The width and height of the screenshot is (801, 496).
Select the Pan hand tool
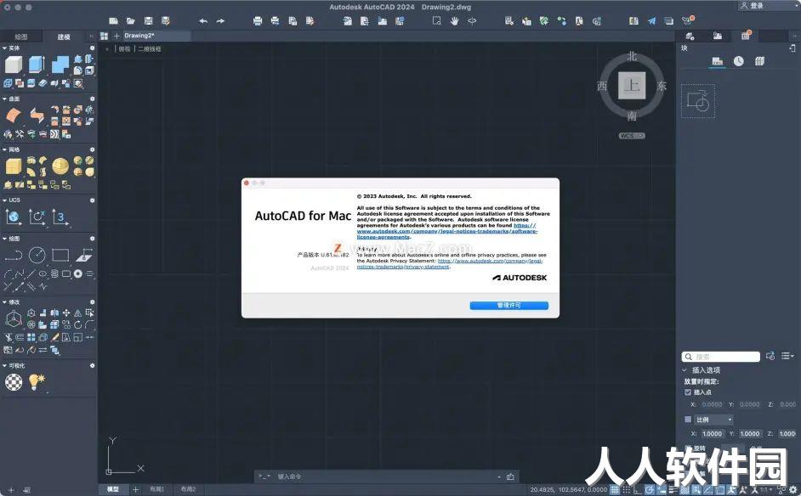(454, 21)
